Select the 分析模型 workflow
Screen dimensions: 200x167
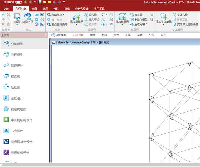(24, 44)
